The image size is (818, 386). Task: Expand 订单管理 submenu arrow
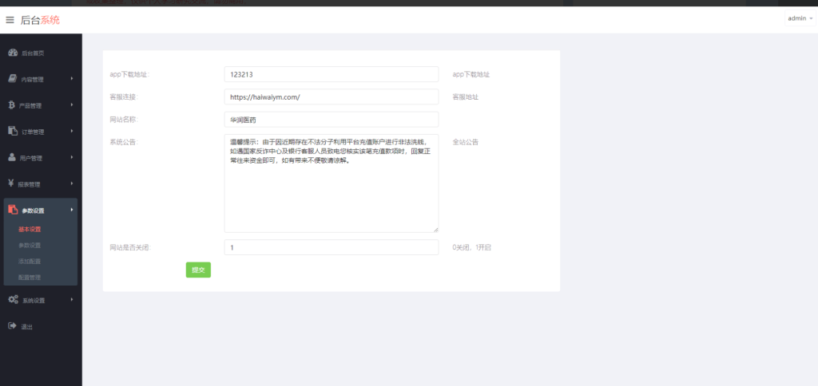(x=71, y=132)
